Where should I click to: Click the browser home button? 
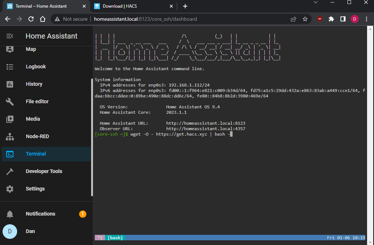42,19
